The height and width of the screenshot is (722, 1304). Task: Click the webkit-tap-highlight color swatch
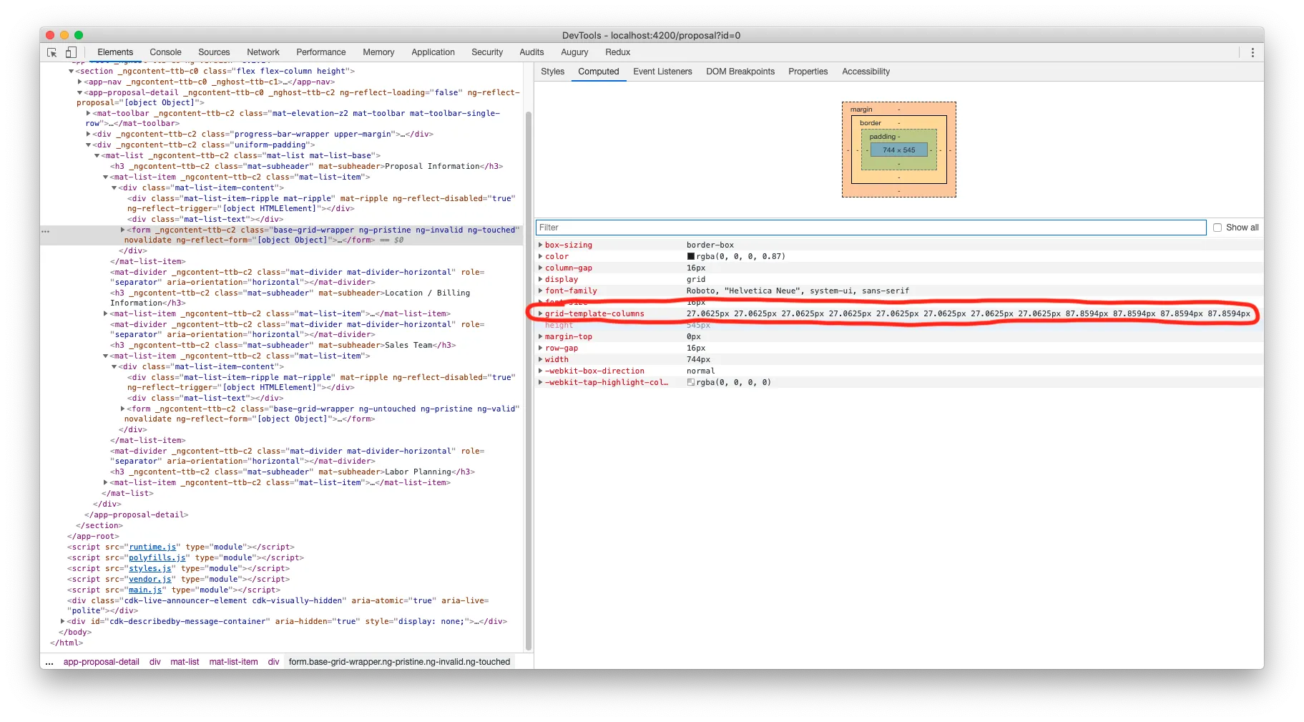(691, 382)
